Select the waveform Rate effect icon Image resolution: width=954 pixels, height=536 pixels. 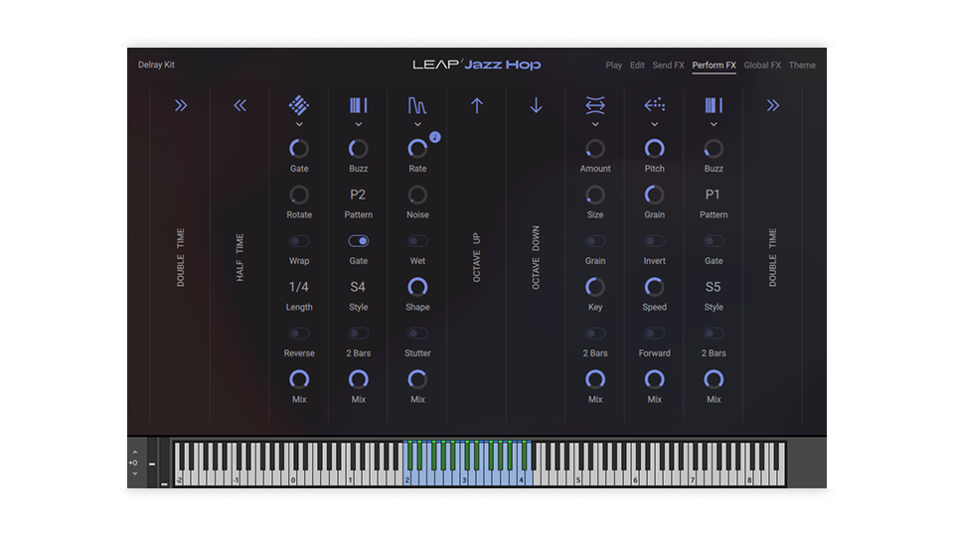(x=417, y=105)
